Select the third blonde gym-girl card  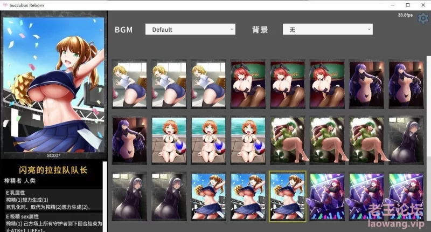point(208,84)
